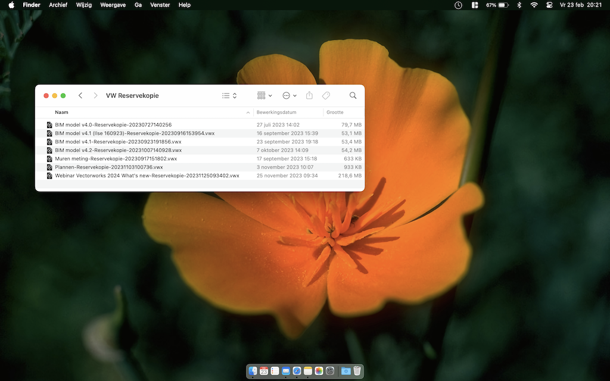Click Vectorworks file icon of BIM model v4.0

pyautogui.click(x=49, y=125)
